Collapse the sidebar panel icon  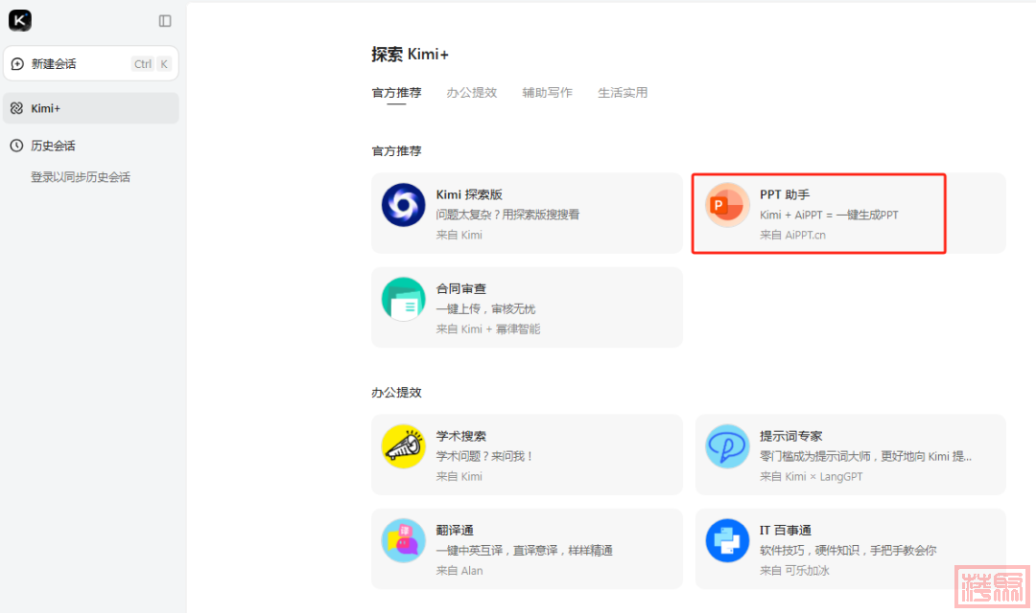tap(165, 21)
